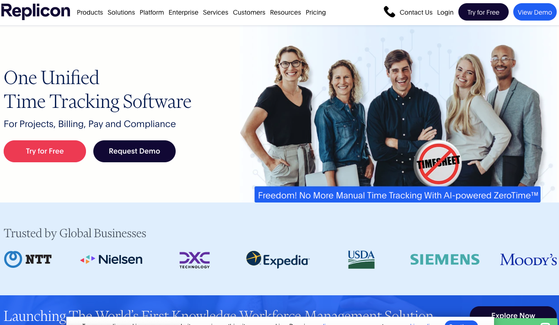Click the Moody's logo
Screen dimensions: 559x325
[528, 260]
